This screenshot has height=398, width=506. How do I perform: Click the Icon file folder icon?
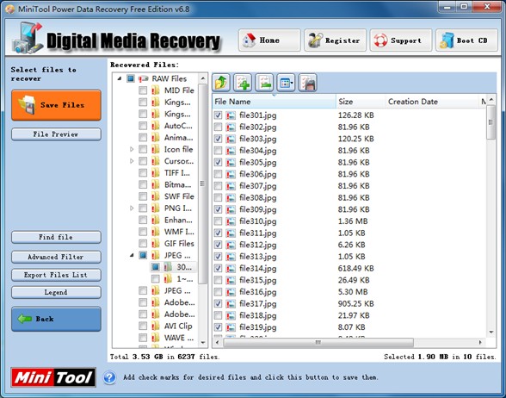pyautogui.click(x=156, y=149)
